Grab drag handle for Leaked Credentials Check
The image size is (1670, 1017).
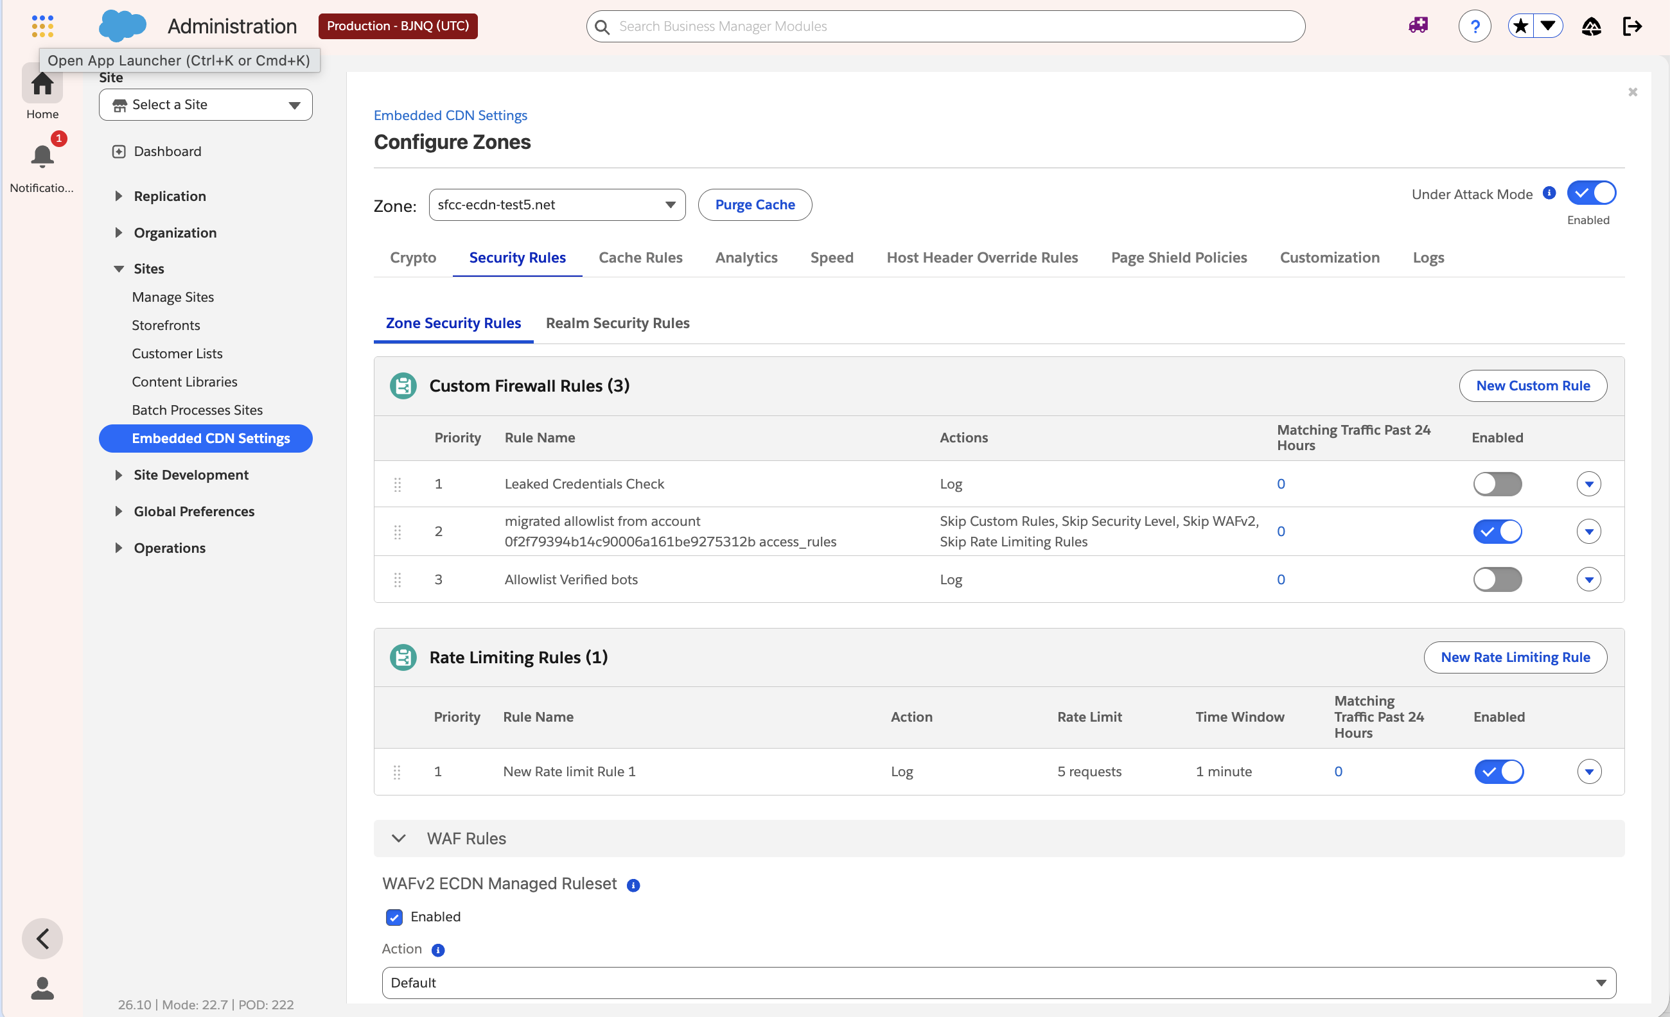click(x=397, y=485)
